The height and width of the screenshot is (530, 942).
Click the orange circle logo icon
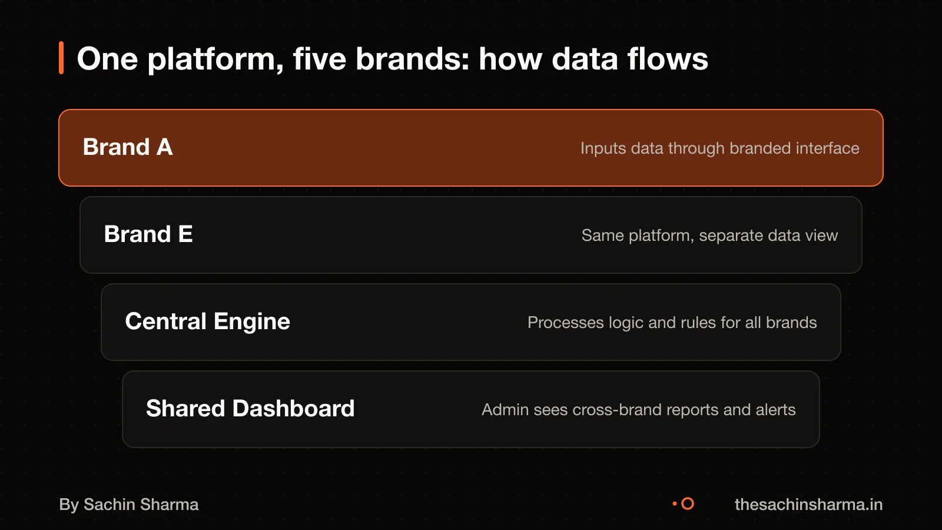click(687, 503)
